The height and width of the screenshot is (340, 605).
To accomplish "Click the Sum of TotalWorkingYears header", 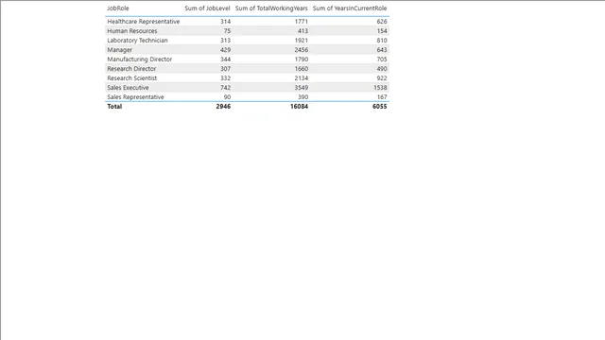I will pyautogui.click(x=271, y=8).
